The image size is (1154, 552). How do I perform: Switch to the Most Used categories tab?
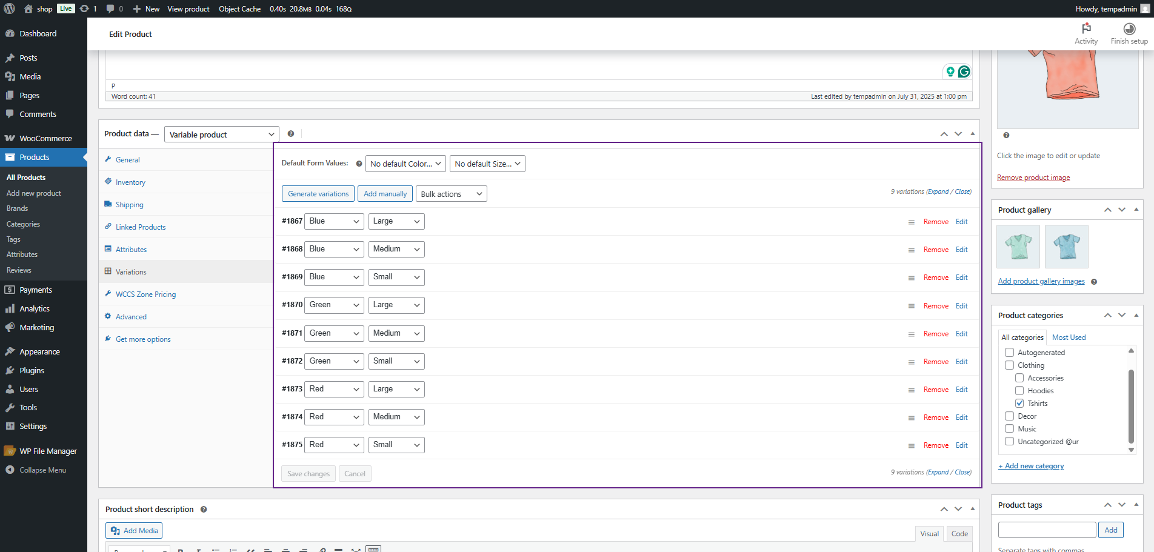(x=1069, y=338)
